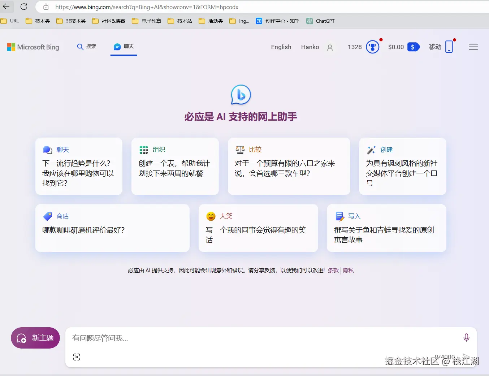This screenshot has width=489, height=376.
Task: Select the 组织 meal plan card
Action: [175, 166]
